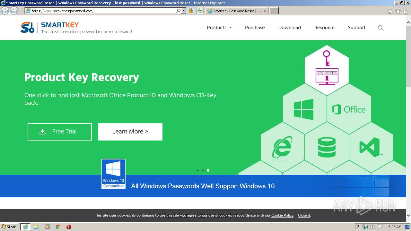Go back with the browser Back arrow
The width and height of the screenshot is (411, 231).
5,11
